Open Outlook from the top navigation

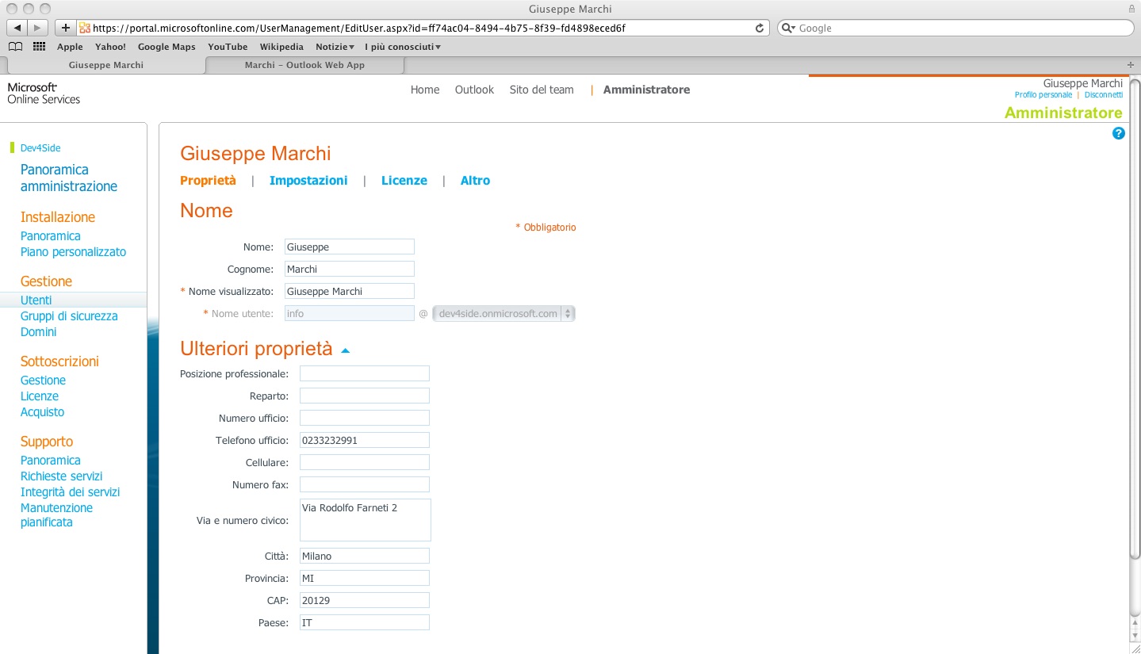pos(474,90)
